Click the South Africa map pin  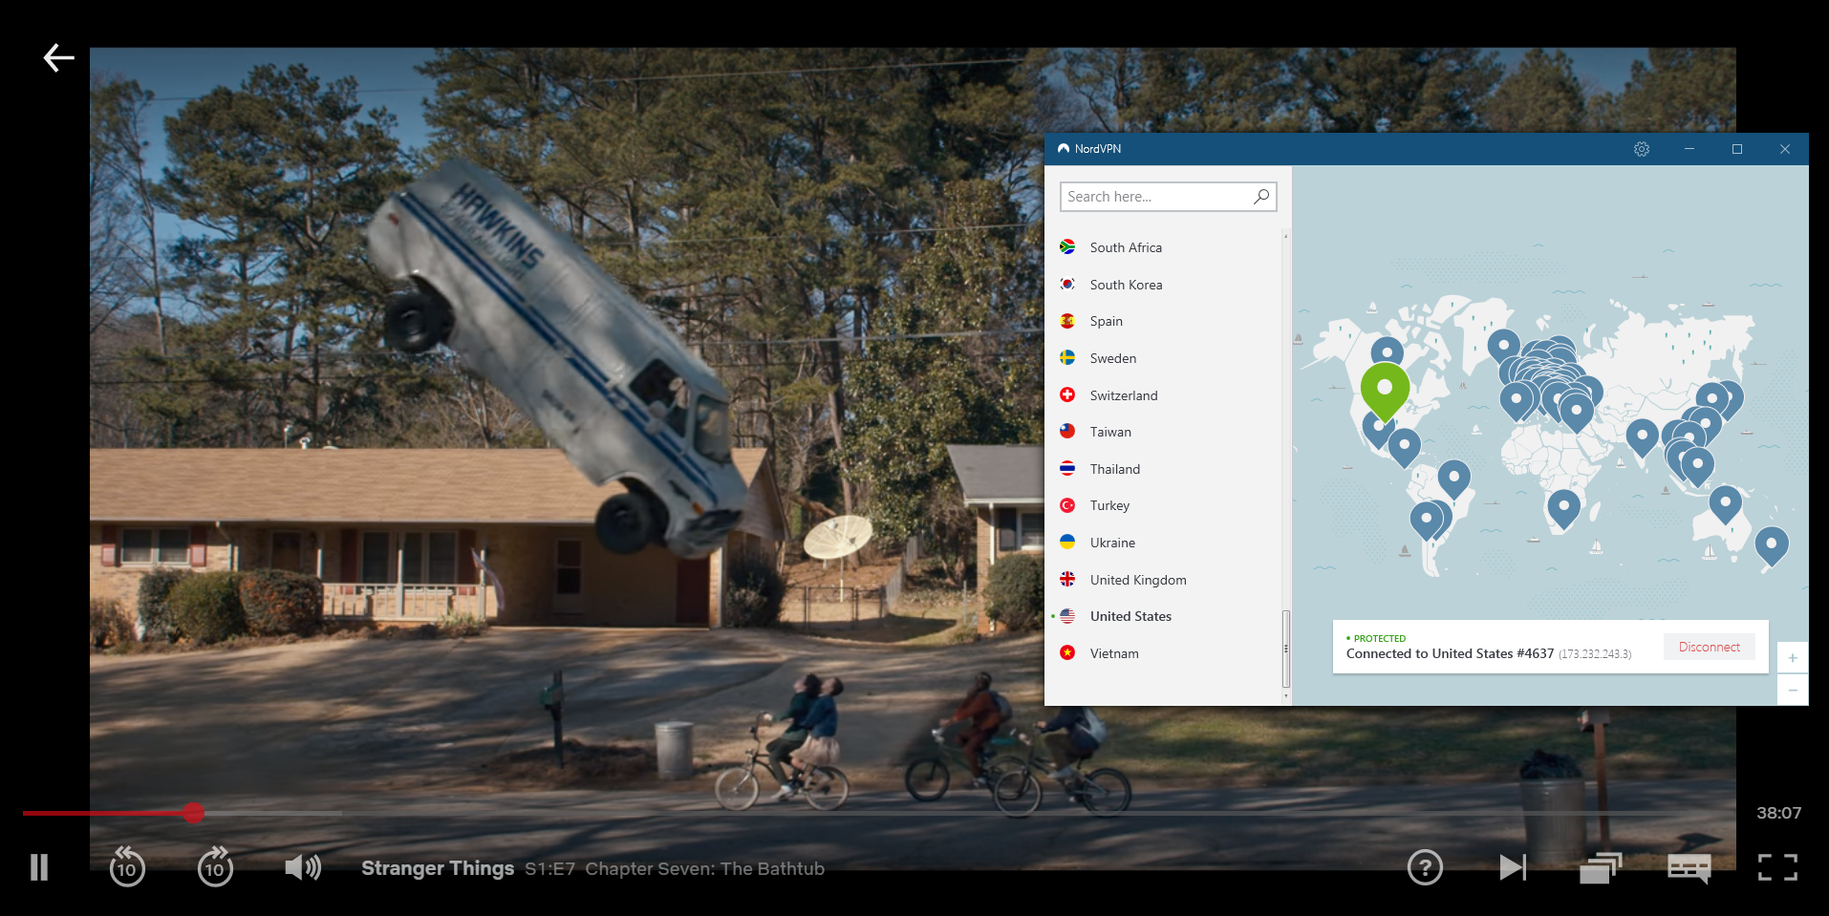pyautogui.click(x=1563, y=508)
